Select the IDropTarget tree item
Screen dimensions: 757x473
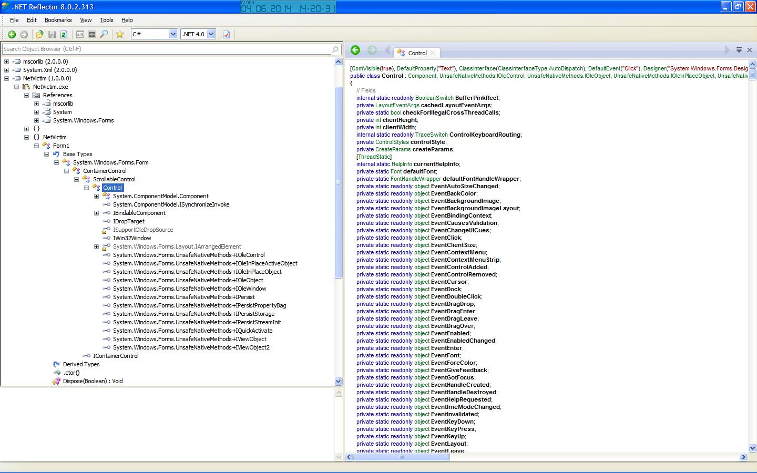point(129,221)
